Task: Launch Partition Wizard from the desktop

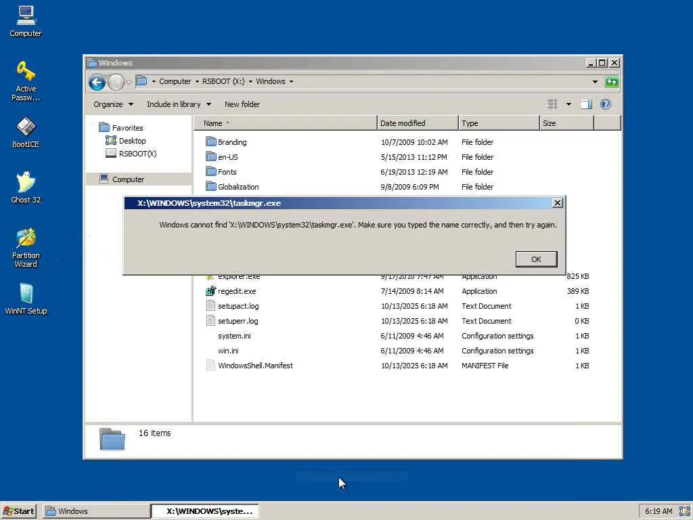Action: [x=26, y=240]
